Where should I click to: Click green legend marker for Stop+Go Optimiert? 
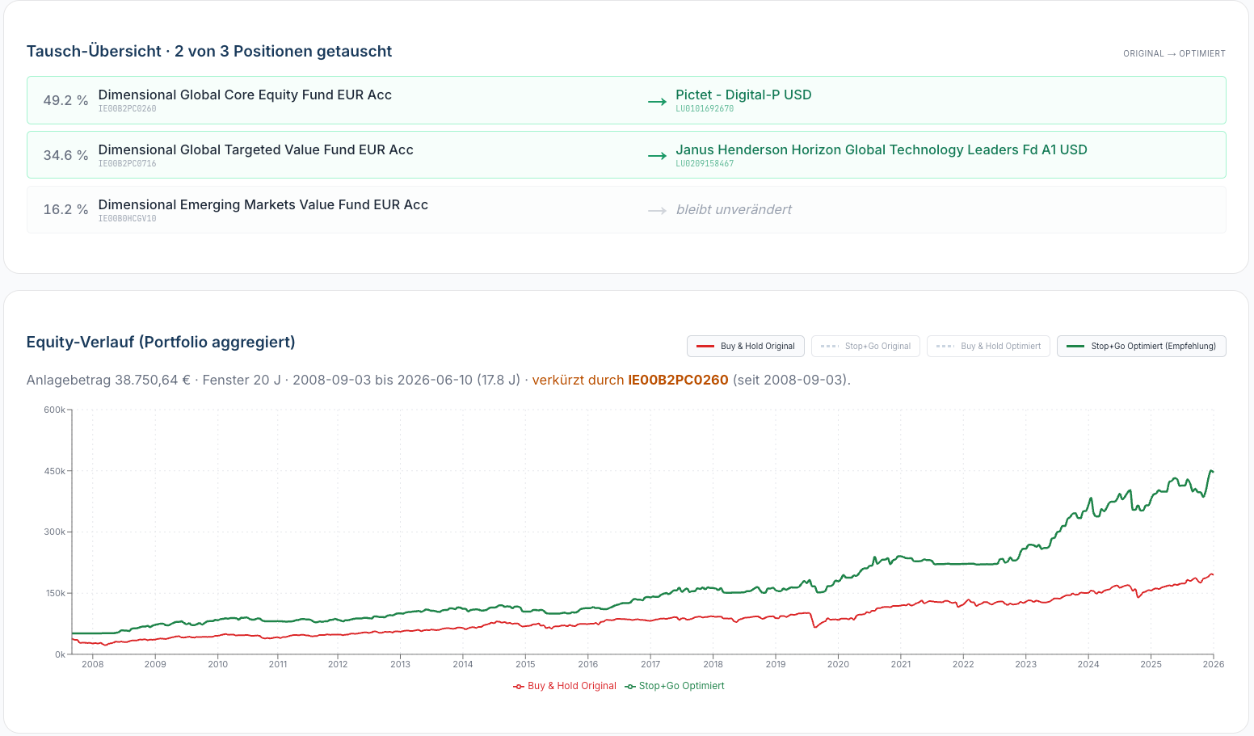click(629, 686)
